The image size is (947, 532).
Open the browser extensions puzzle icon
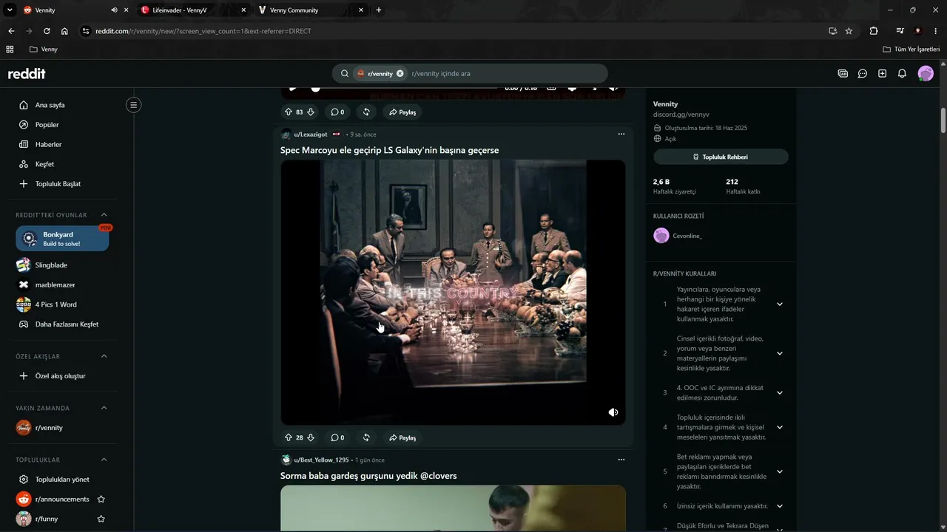click(874, 31)
